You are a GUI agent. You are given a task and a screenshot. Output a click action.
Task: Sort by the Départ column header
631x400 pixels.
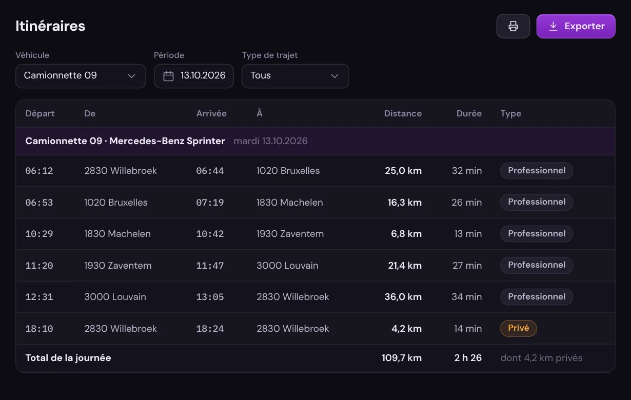[x=40, y=113]
